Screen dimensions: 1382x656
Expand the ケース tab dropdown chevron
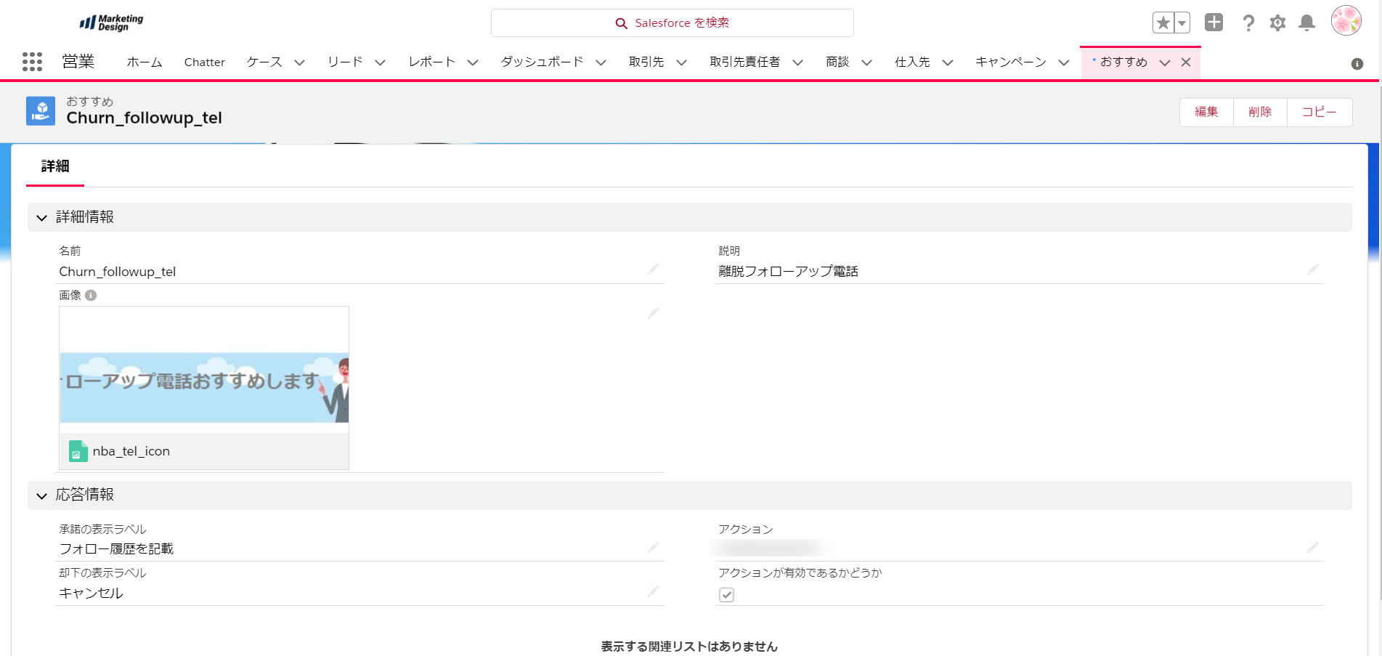point(299,62)
